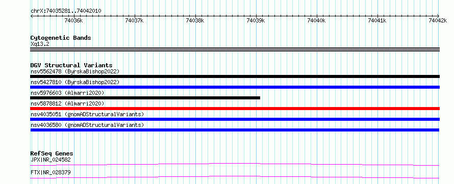This screenshot has height=184, width=454.
Task: Open the RefSeq Genes track title
Action: point(52,153)
